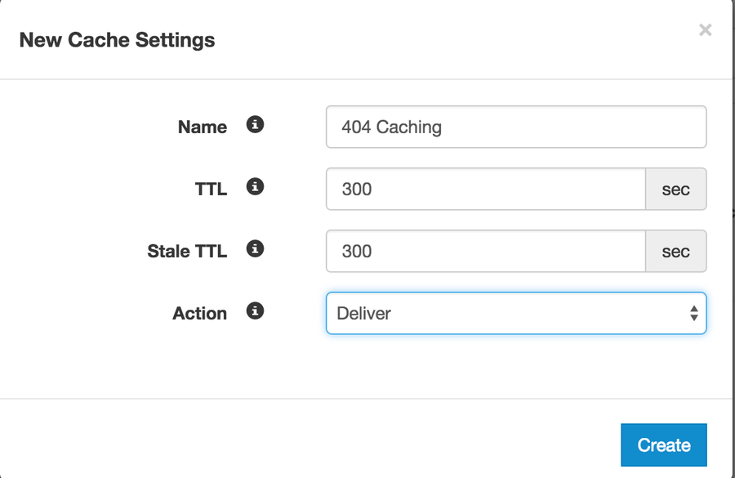The width and height of the screenshot is (735, 478).
Task: Select the Deliver value in Action
Action: [363, 313]
